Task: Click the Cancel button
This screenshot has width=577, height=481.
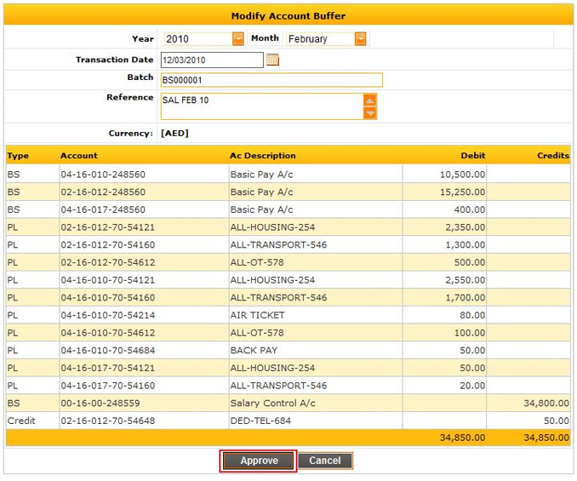Action: click(325, 461)
